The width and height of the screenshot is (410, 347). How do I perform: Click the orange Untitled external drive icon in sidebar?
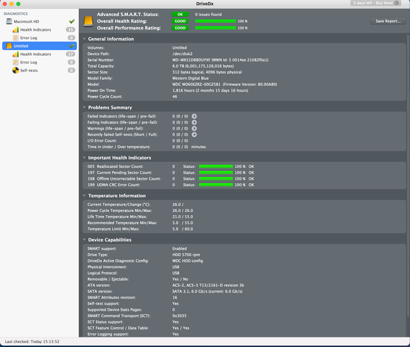9,45
